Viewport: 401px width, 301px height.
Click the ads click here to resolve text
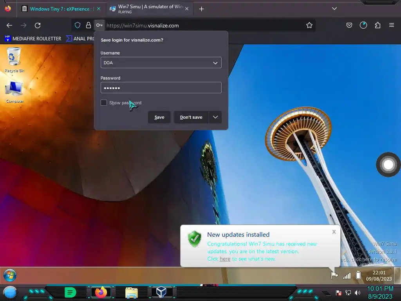[368, 259]
